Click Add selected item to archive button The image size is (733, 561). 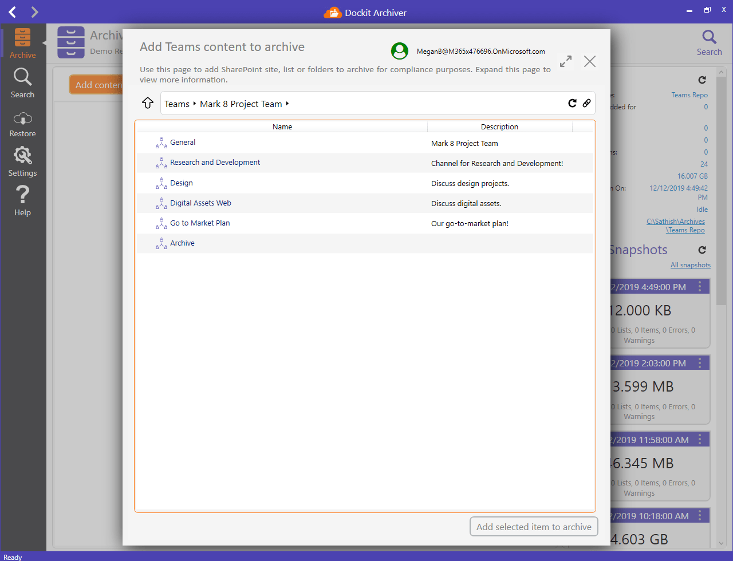[x=534, y=527]
